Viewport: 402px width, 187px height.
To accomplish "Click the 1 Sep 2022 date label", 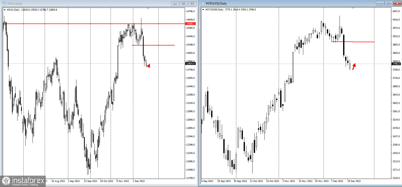I will 74,181.
